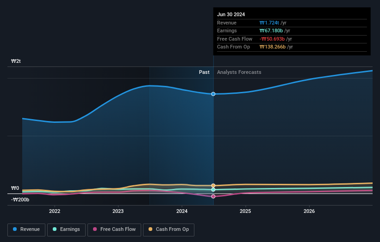Click the Jun 30 2024 tooltip date
The height and width of the screenshot is (242, 380).
tap(231, 14)
